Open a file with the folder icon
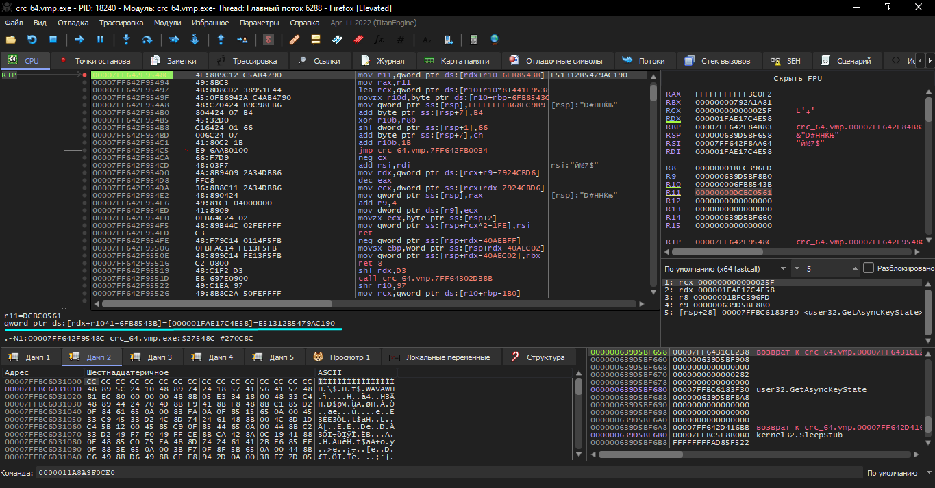Viewport: 935px width, 488px height. (x=11, y=40)
